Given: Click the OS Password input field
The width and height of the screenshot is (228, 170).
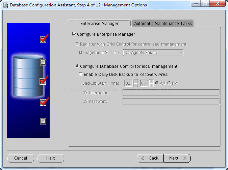Looking at the screenshot, I should click(x=171, y=101).
